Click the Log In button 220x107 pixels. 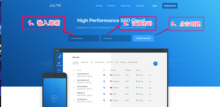tap(155, 6)
